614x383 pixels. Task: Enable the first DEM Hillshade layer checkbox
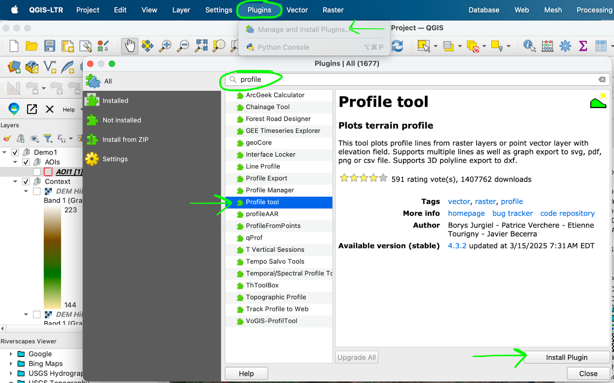37,191
